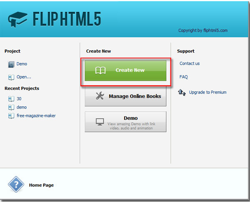Click the upgrade arrows icon beside Upgrade to Premium
250x202 pixels.
point(182,92)
